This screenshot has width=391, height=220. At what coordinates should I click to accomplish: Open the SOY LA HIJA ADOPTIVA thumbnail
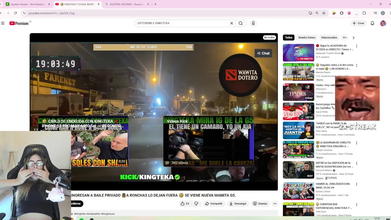pyautogui.click(x=298, y=130)
